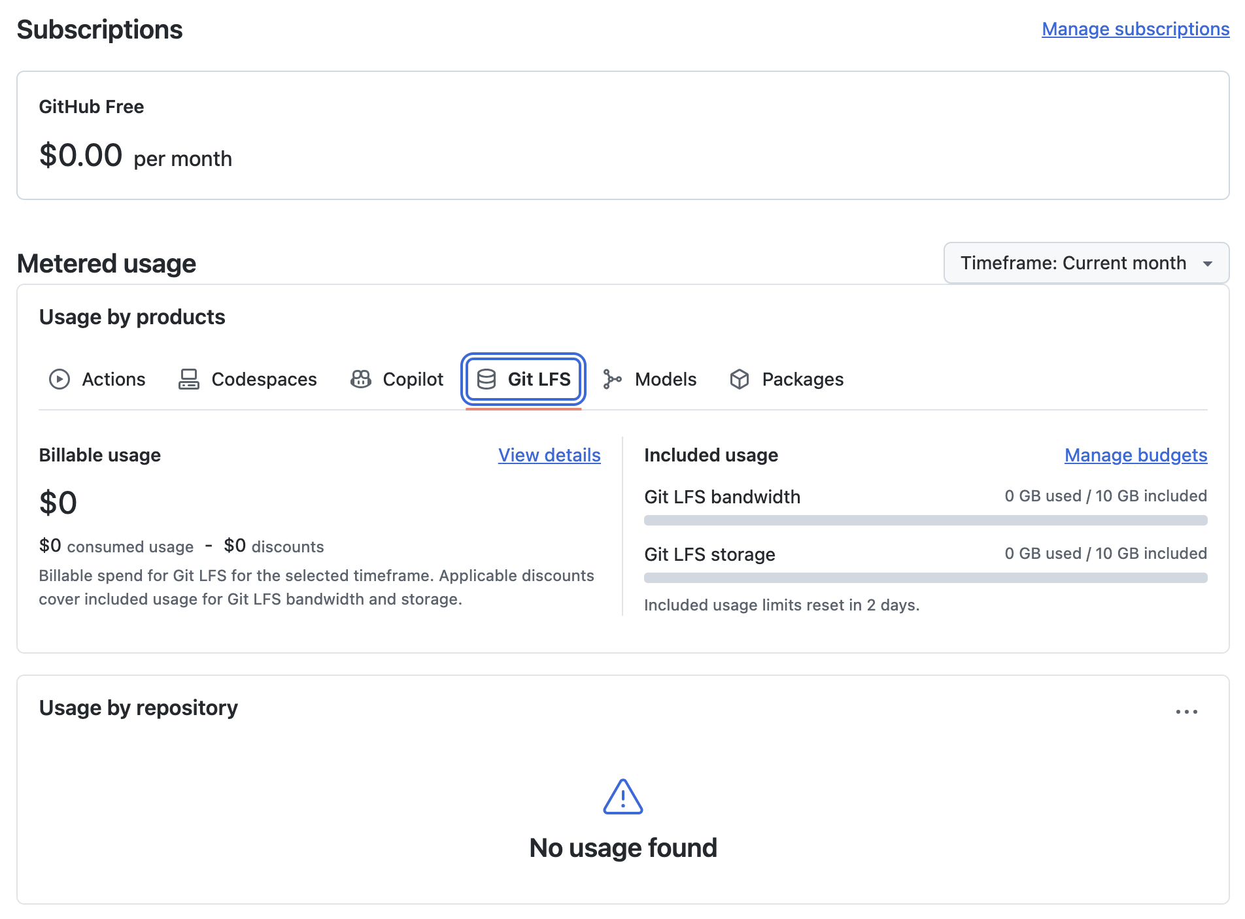Click the Included usage heading
Screen dimensions: 1245x919
click(x=711, y=455)
